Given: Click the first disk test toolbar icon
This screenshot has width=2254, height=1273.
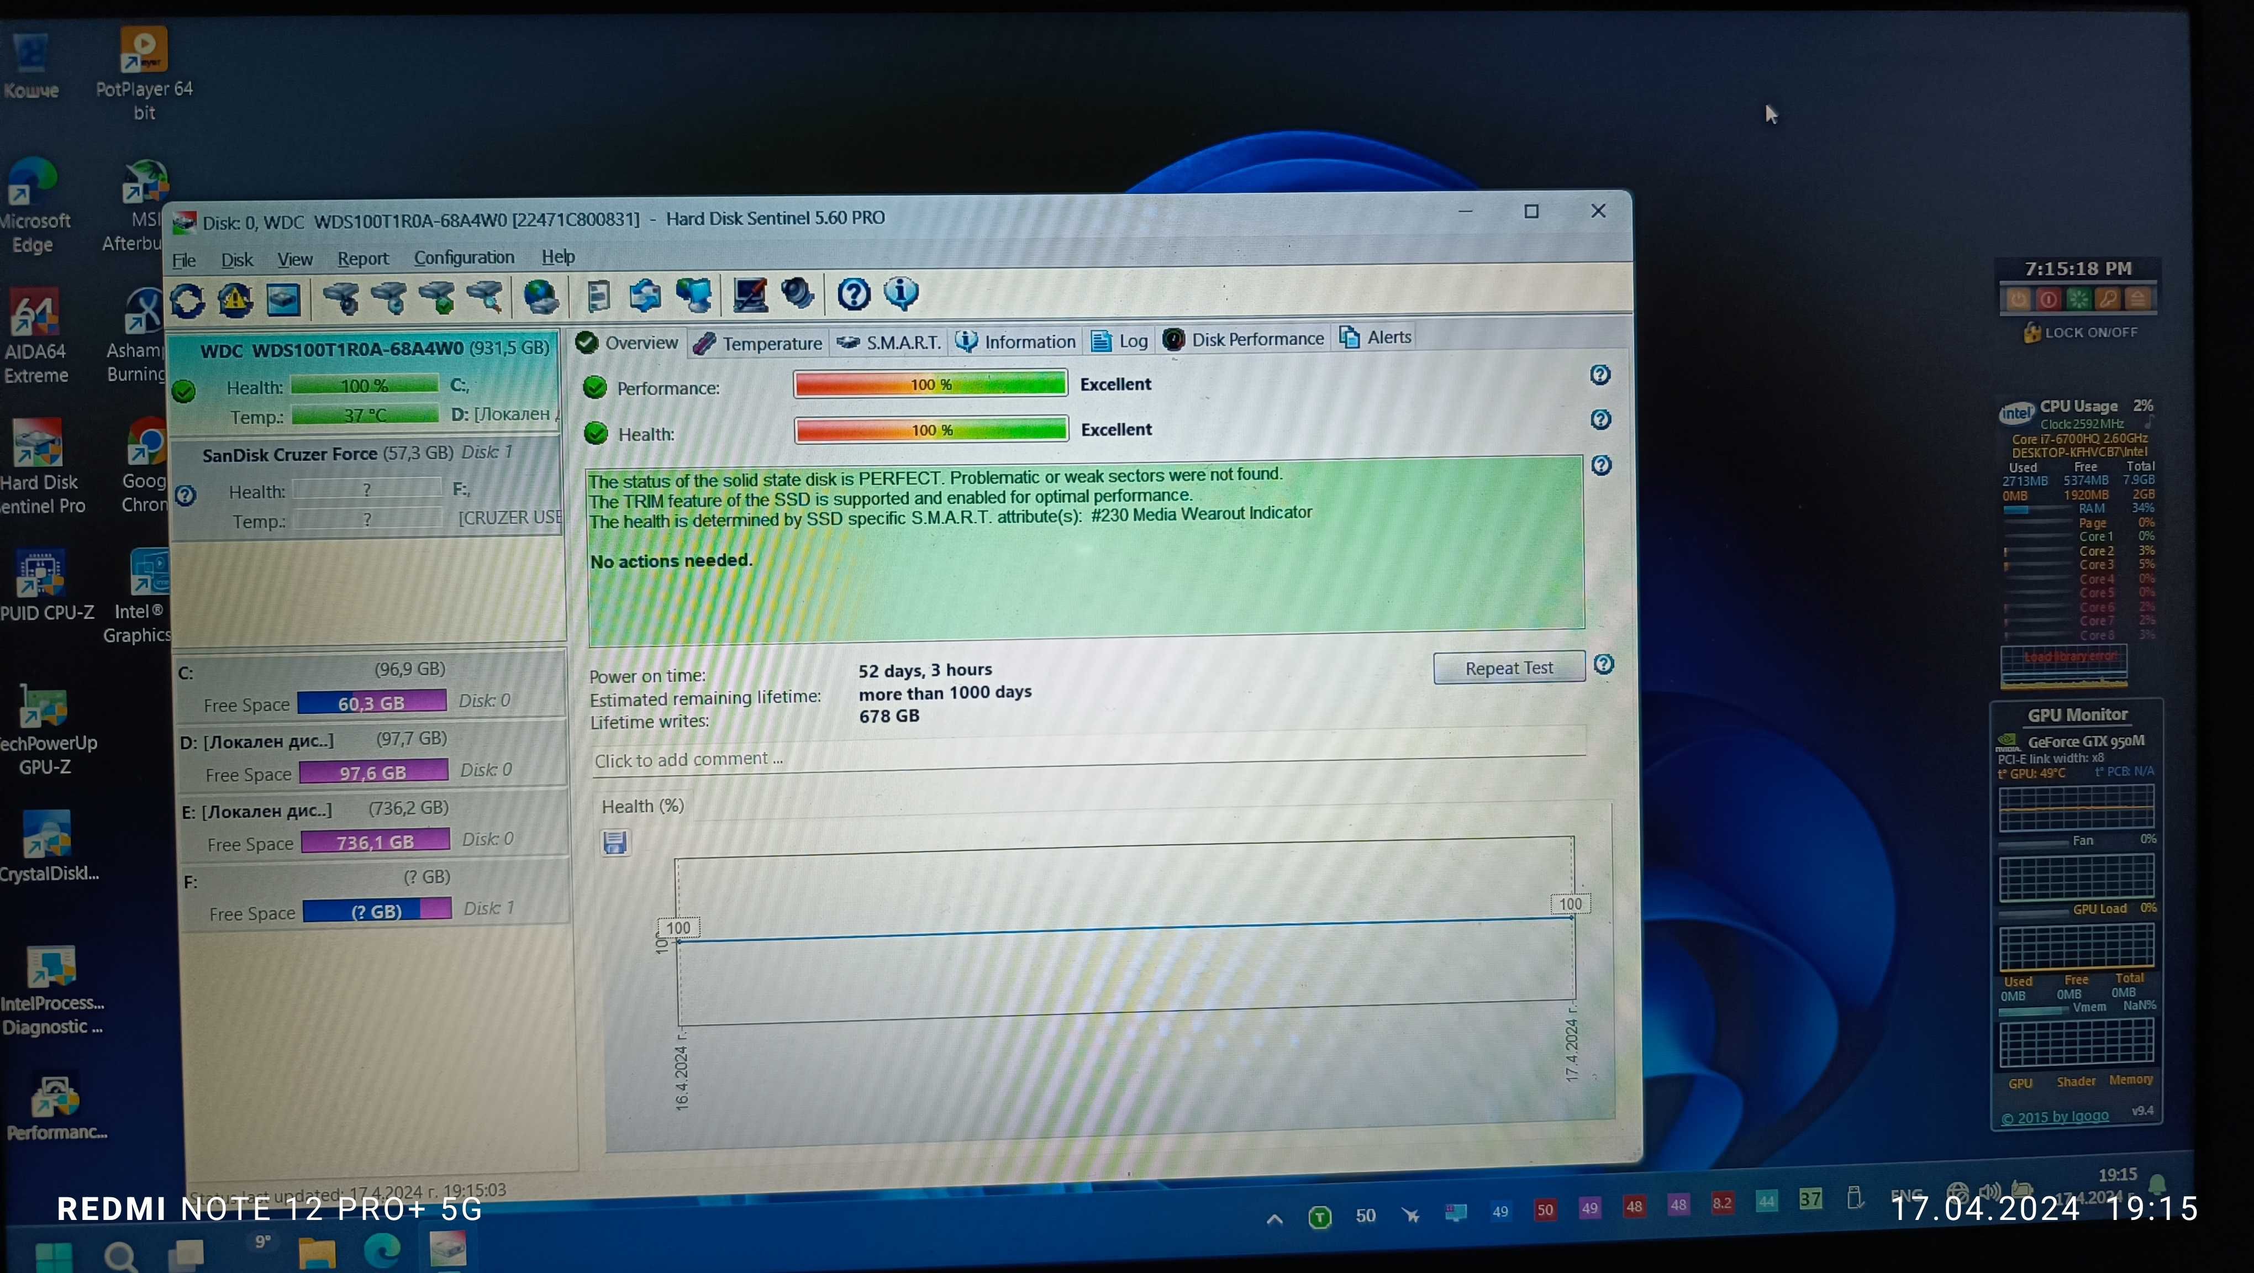Looking at the screenshot, I should click(340, 298).
